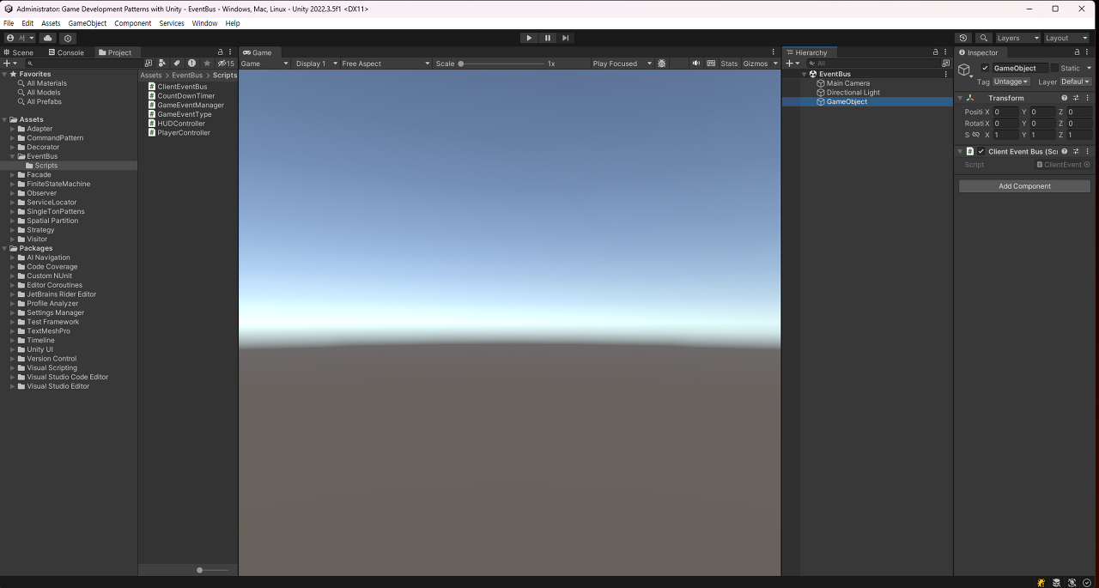Toggle the Hierarchy panel lock icon
This screenshot has width=1099, height=588.
coord(936,52)
